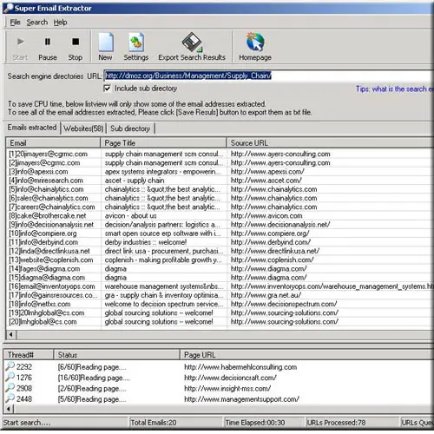Open the File menu
This screenshot has width=434, height=434.
click(15, 23)
